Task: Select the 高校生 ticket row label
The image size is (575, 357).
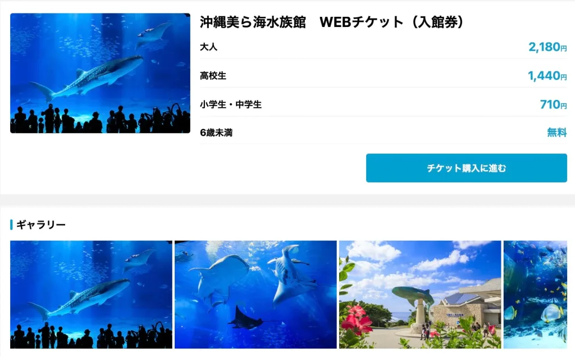Action: point(213,76)
